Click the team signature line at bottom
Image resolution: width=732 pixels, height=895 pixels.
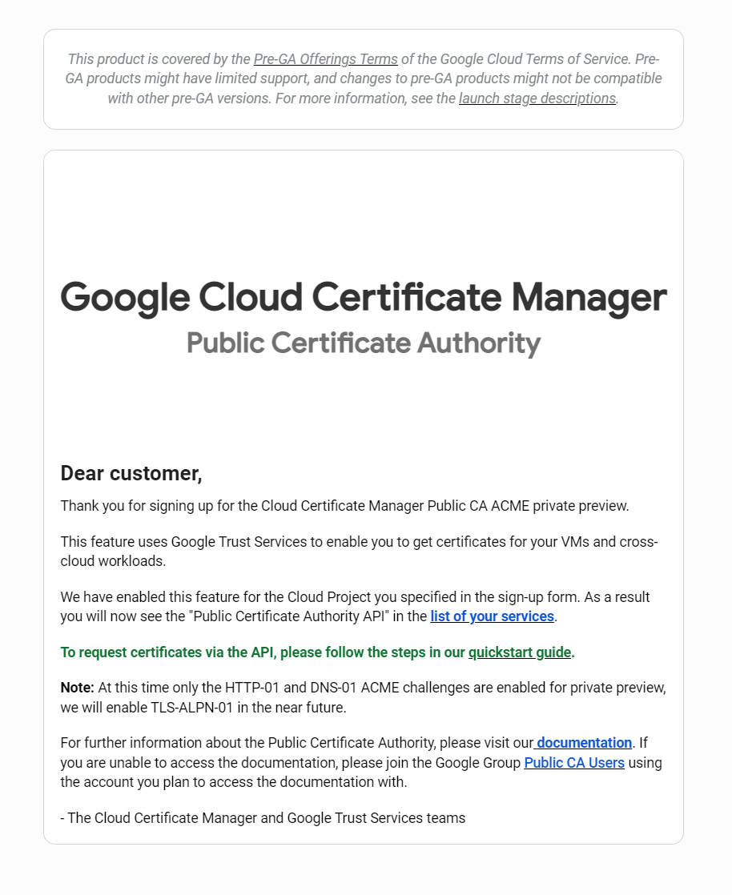[263, 818]
